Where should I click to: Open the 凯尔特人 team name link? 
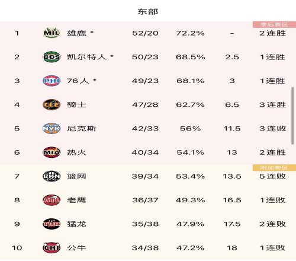point(86,57)
